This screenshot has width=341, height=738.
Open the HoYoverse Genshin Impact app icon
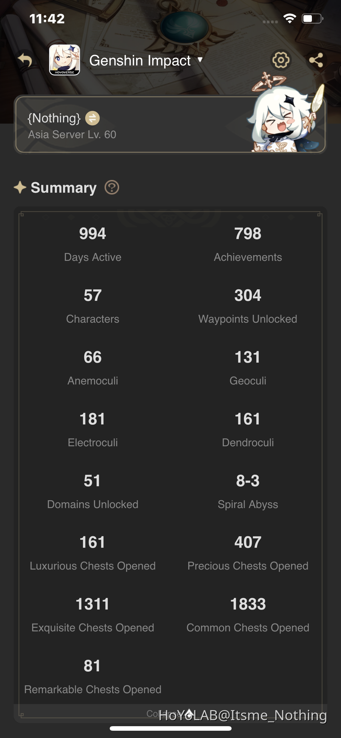tap(64, 60)
